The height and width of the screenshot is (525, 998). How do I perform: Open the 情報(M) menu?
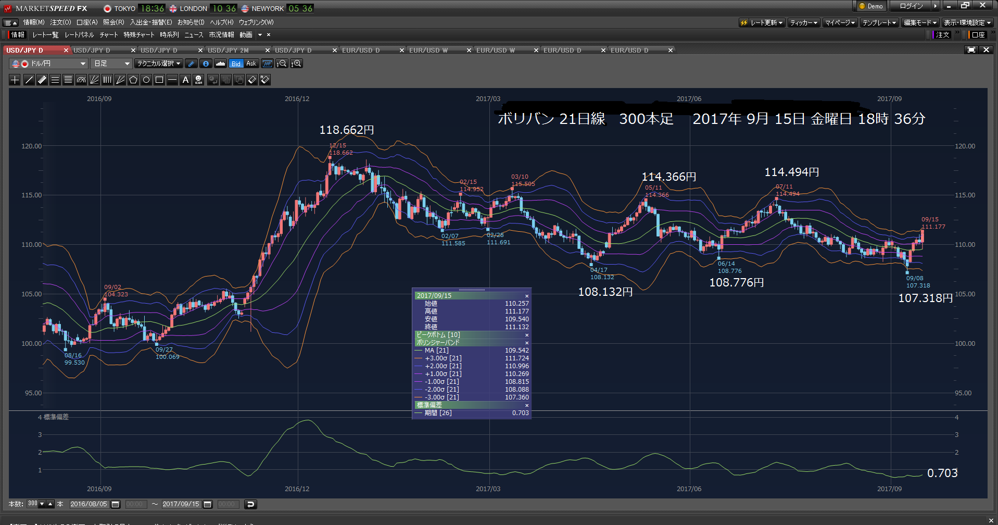coord(34,22)
